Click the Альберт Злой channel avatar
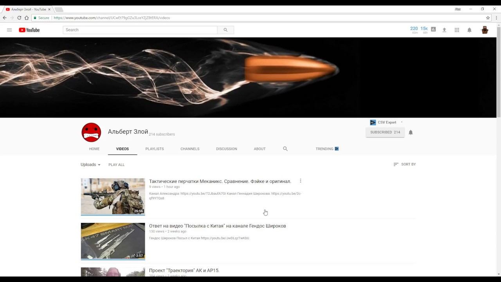The width and height of the screenshot is (501, 282). [x=91, y=132]
